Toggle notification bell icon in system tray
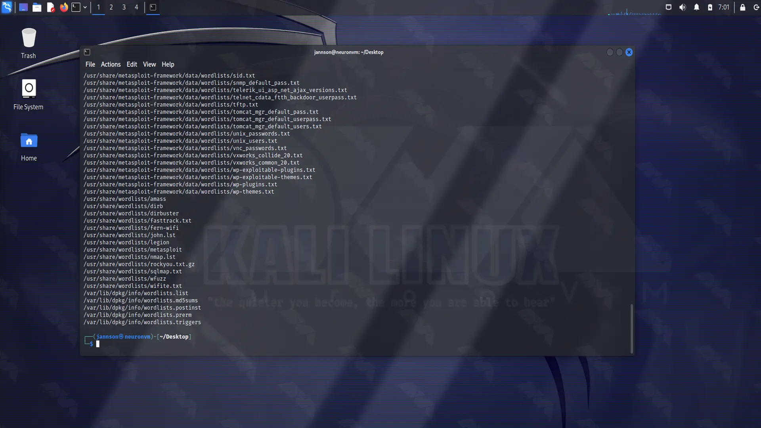Image resolution: width=761 pixels, height=428 pixels. (x=697, y=7)
